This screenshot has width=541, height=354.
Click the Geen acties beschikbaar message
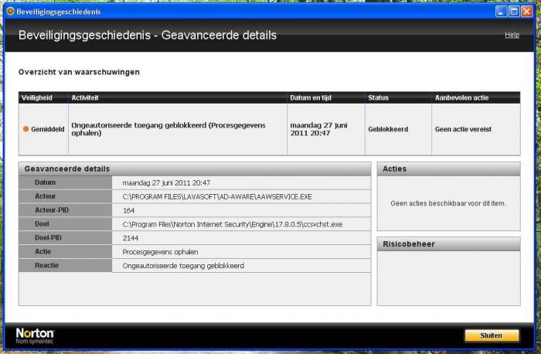pyautogui.click(x=448, y=203)
